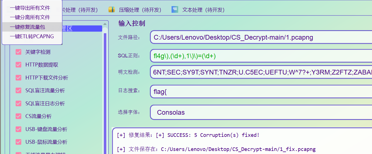Click the 输入控制 section heading
Image resolution: width=372 pixels, height=154 pixels.
[x=132, y=23]
